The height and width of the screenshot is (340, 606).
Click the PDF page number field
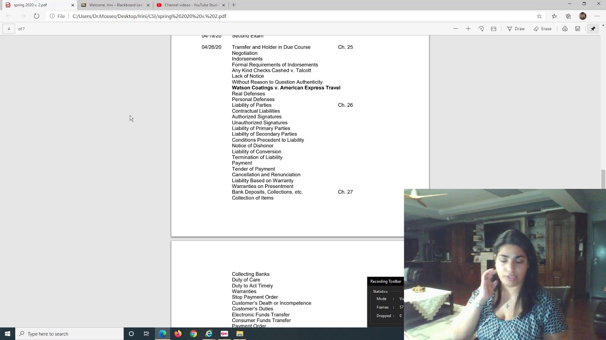click(9, 29)
